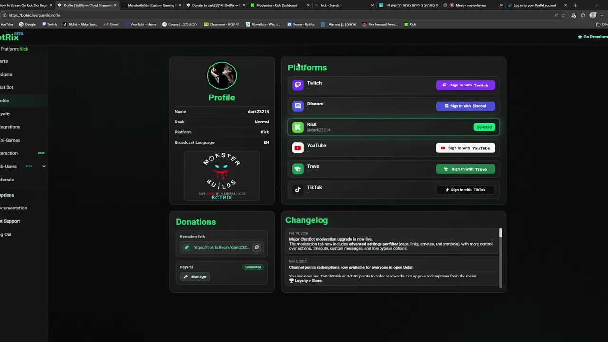The image size is (608, 342).
Task: Open the botrix.live donation link
Action: [x=221, y=247]
